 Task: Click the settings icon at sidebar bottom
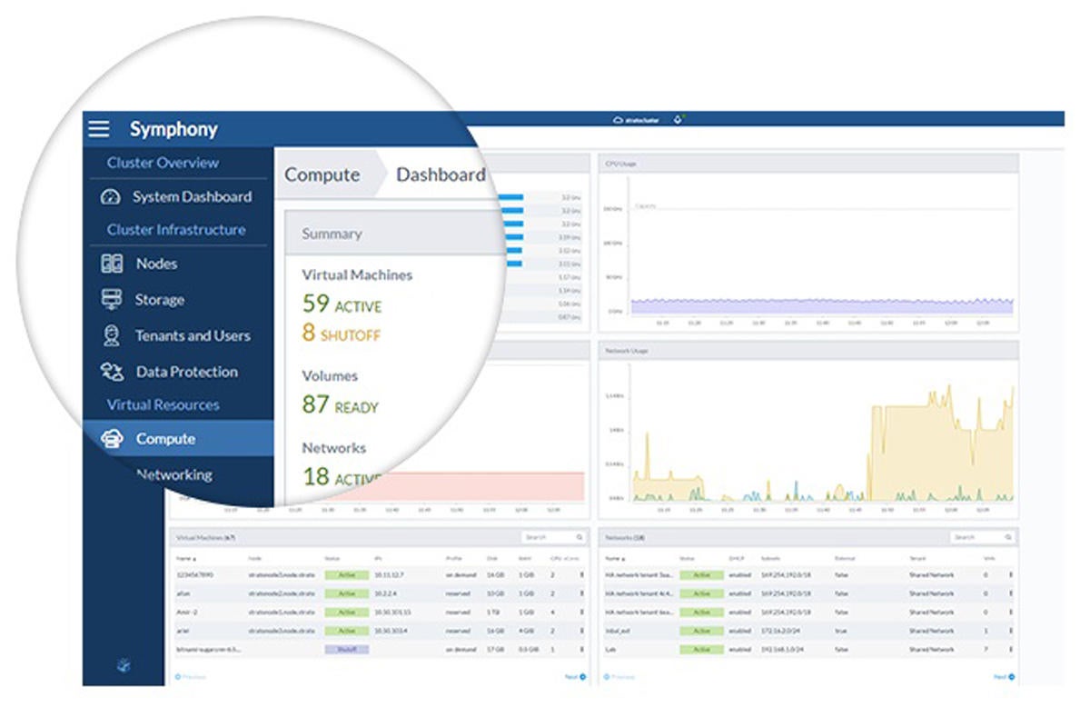(125, 666)
